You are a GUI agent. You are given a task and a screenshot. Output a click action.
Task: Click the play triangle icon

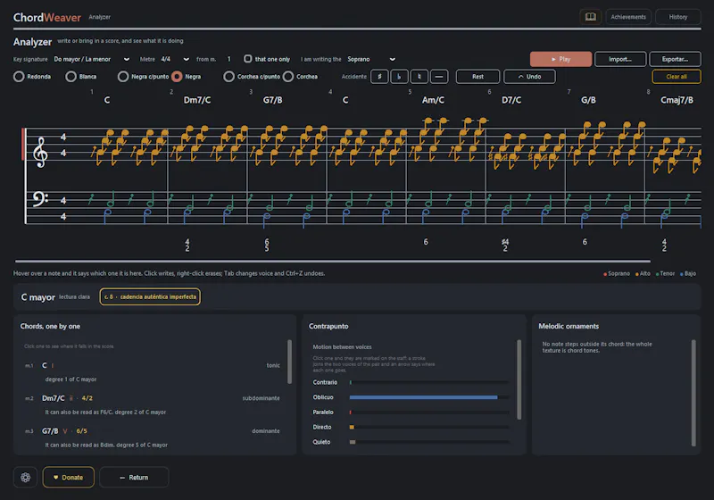point(553,59)
